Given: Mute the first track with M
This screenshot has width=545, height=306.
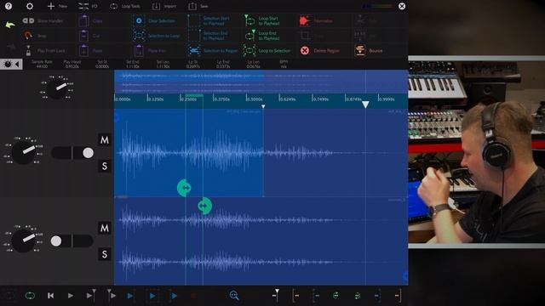Looking at the screenshot, I should [104, 139].
